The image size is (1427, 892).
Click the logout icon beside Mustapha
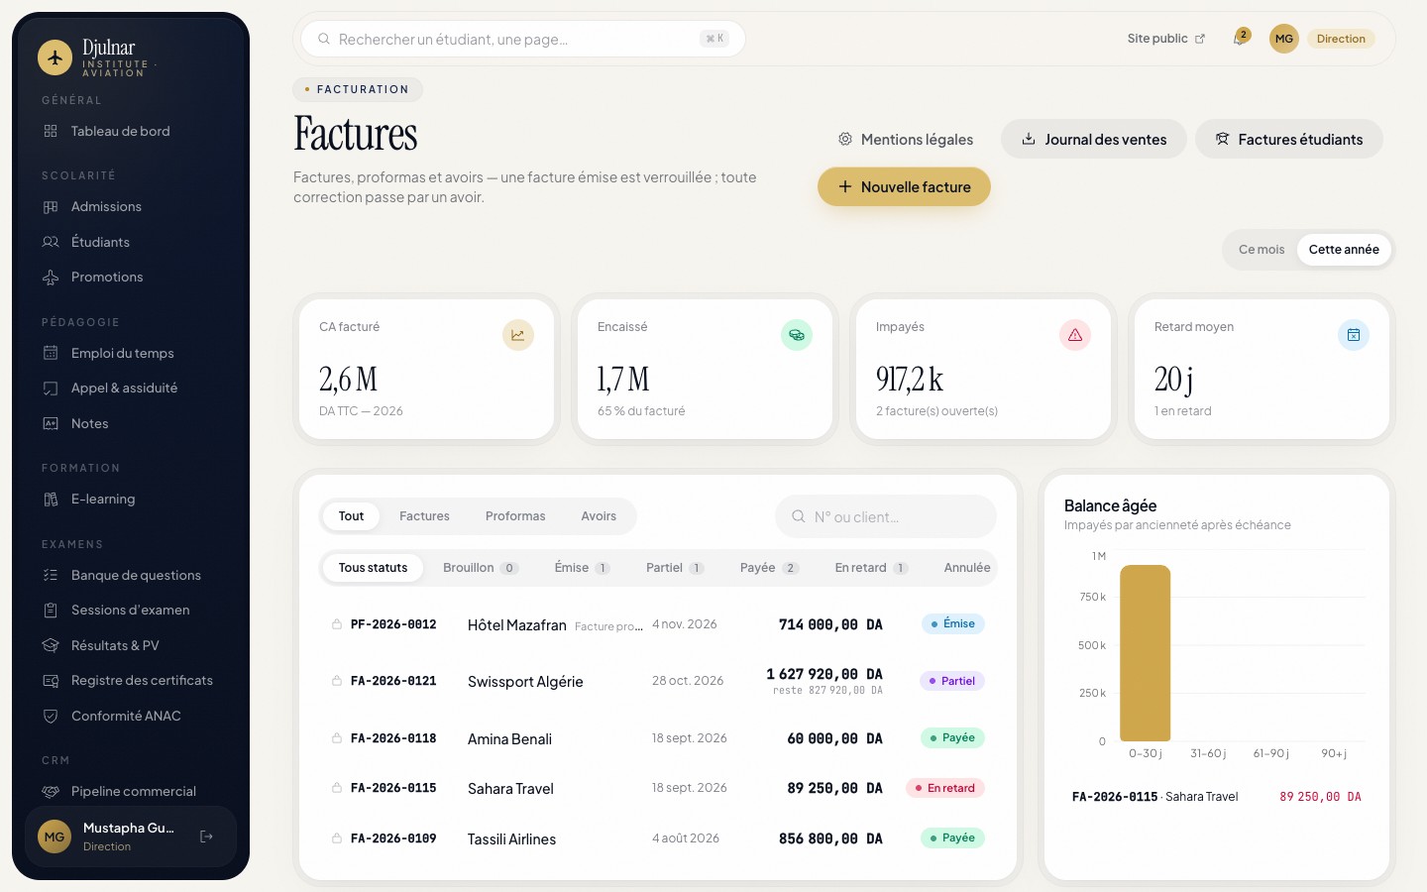(206, 836)
